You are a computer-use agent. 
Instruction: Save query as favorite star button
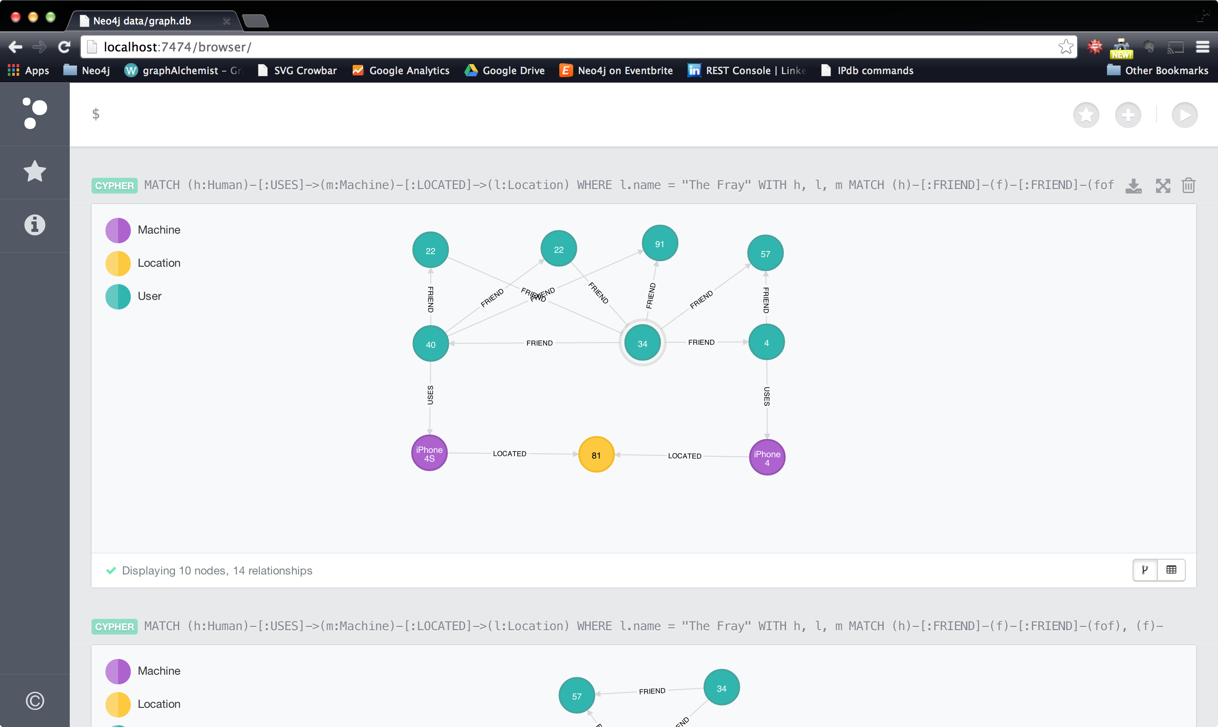[1086, 115]
